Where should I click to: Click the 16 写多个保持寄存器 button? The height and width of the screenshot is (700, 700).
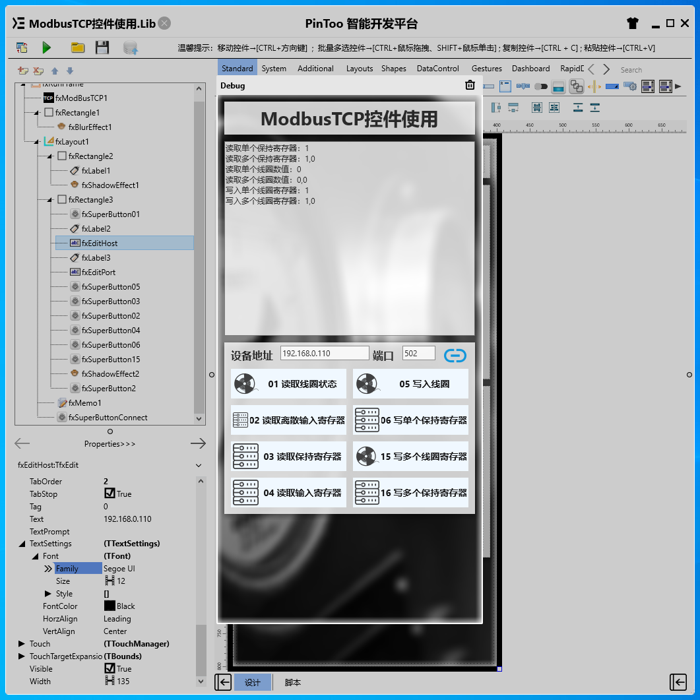click(410, 492)
